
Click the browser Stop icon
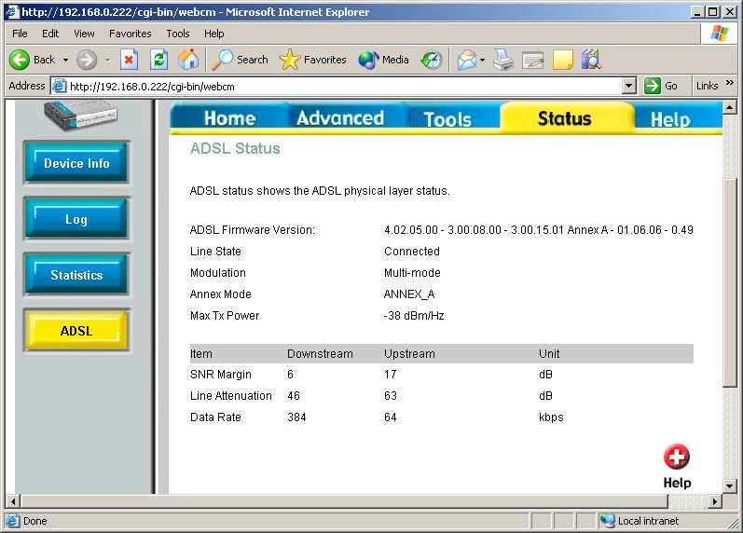pos(130,60)
